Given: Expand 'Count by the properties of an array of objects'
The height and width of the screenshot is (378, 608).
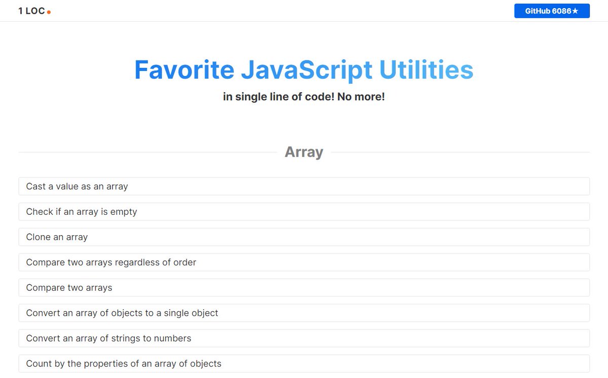Looking at the screenshot, I should click(x=304, y=363).
